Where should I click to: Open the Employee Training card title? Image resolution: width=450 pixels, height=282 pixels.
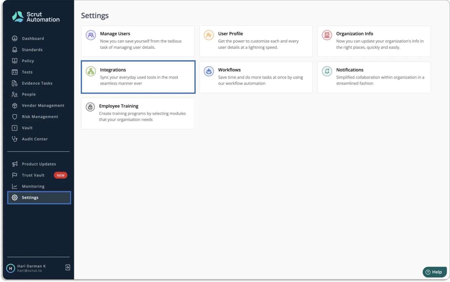click(119, 106)
